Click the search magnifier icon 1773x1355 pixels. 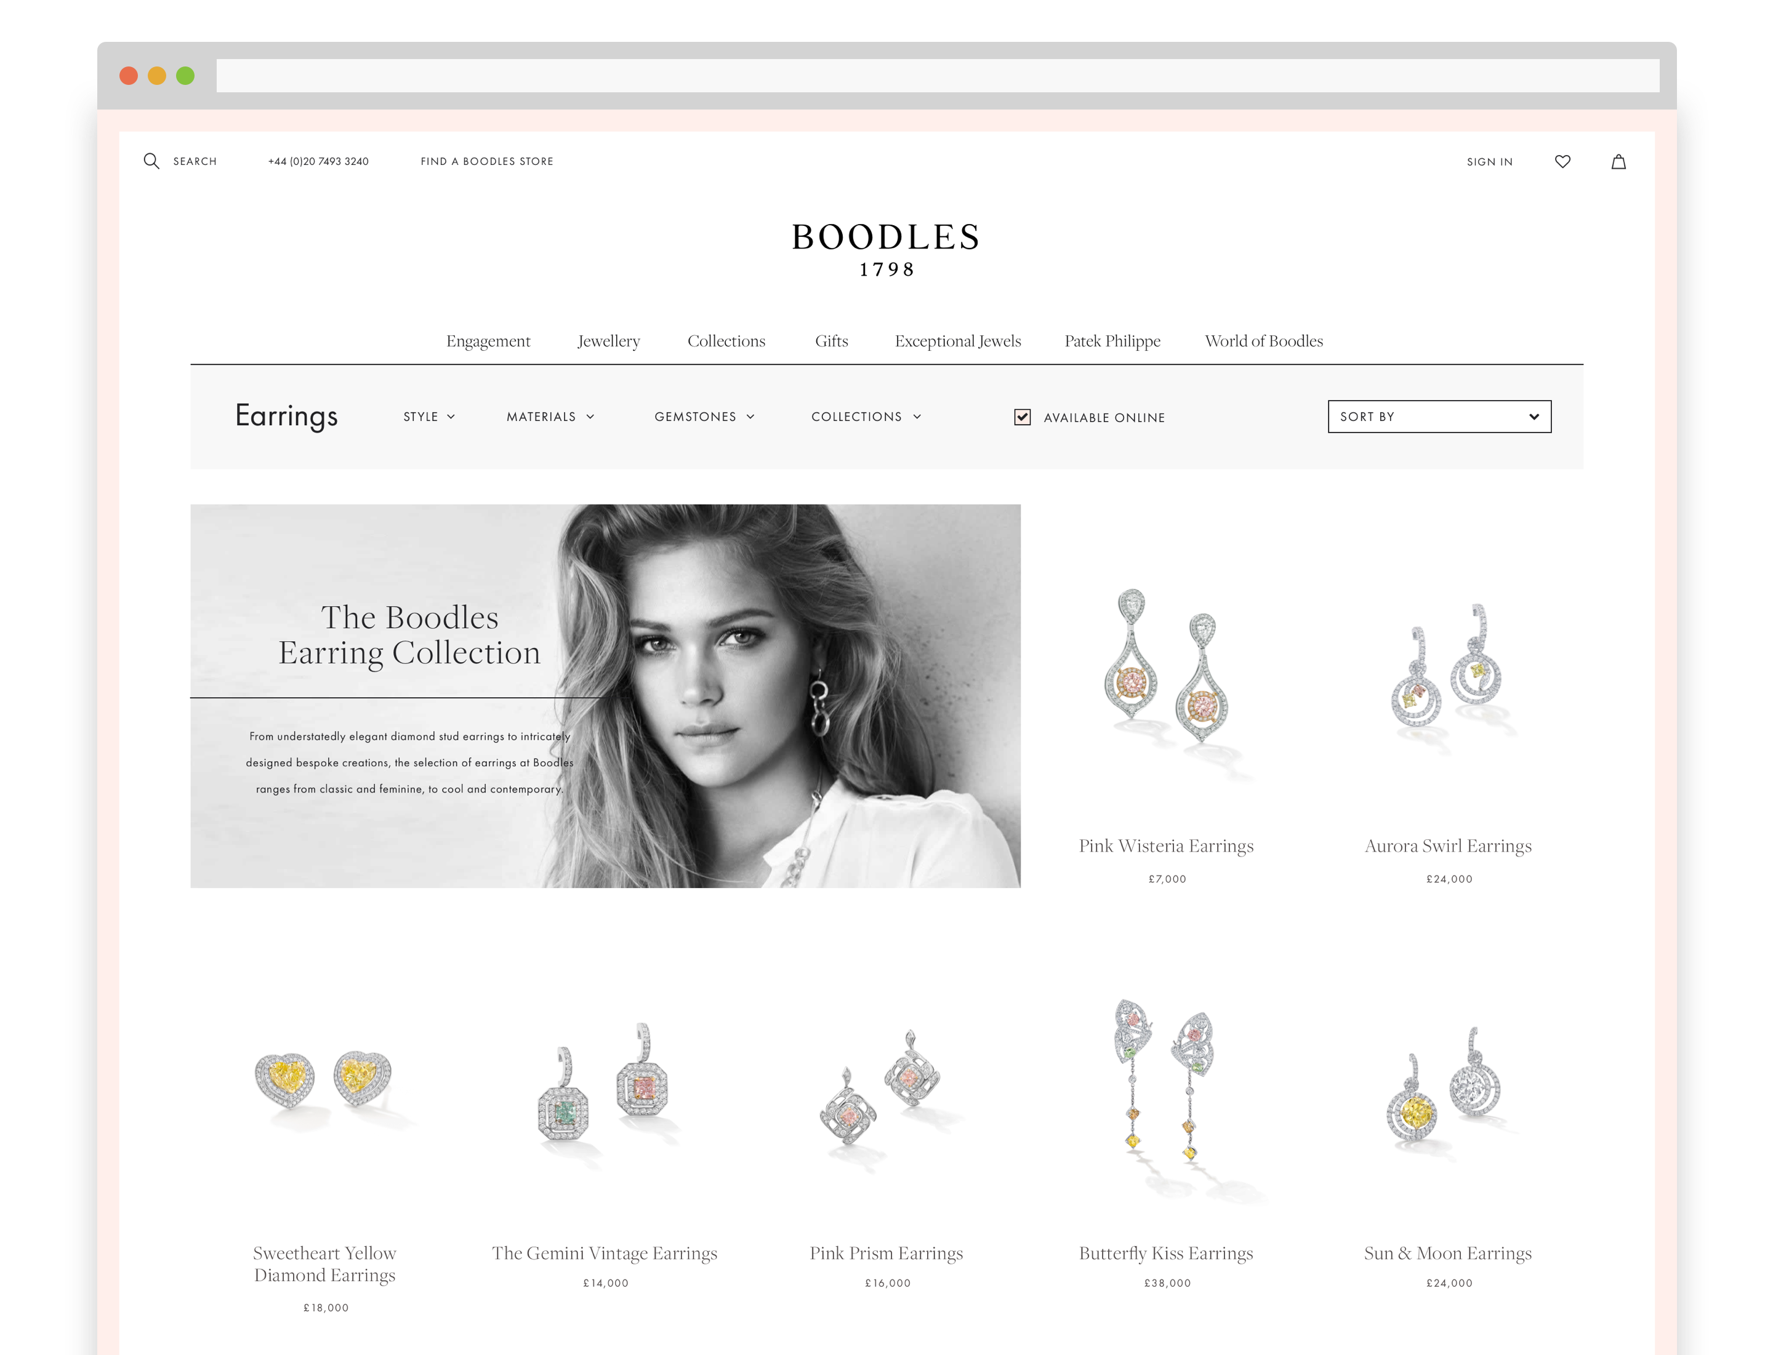click(151, 161)
